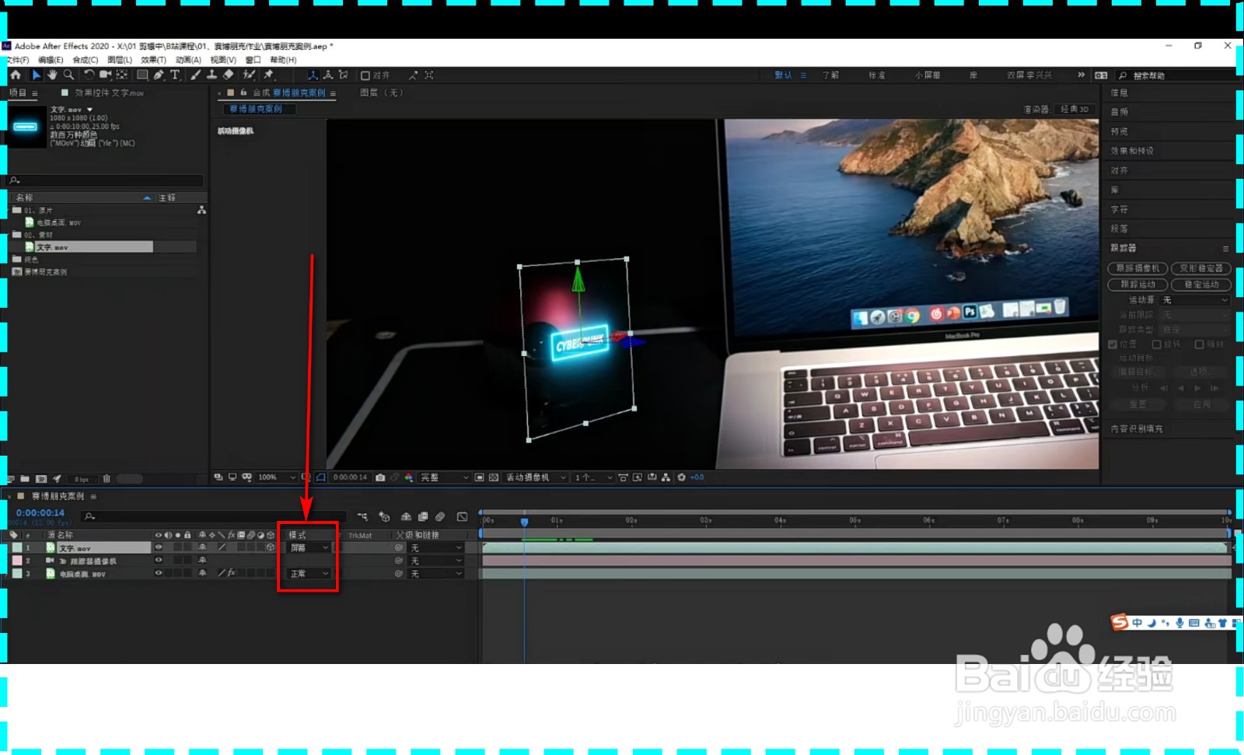Click the 稳定运动 button

click(x=1201, y=285)
